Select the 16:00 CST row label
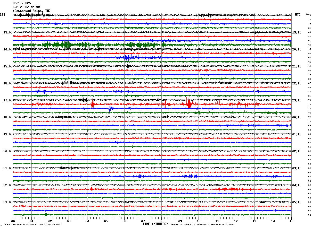 click(8, 83)
